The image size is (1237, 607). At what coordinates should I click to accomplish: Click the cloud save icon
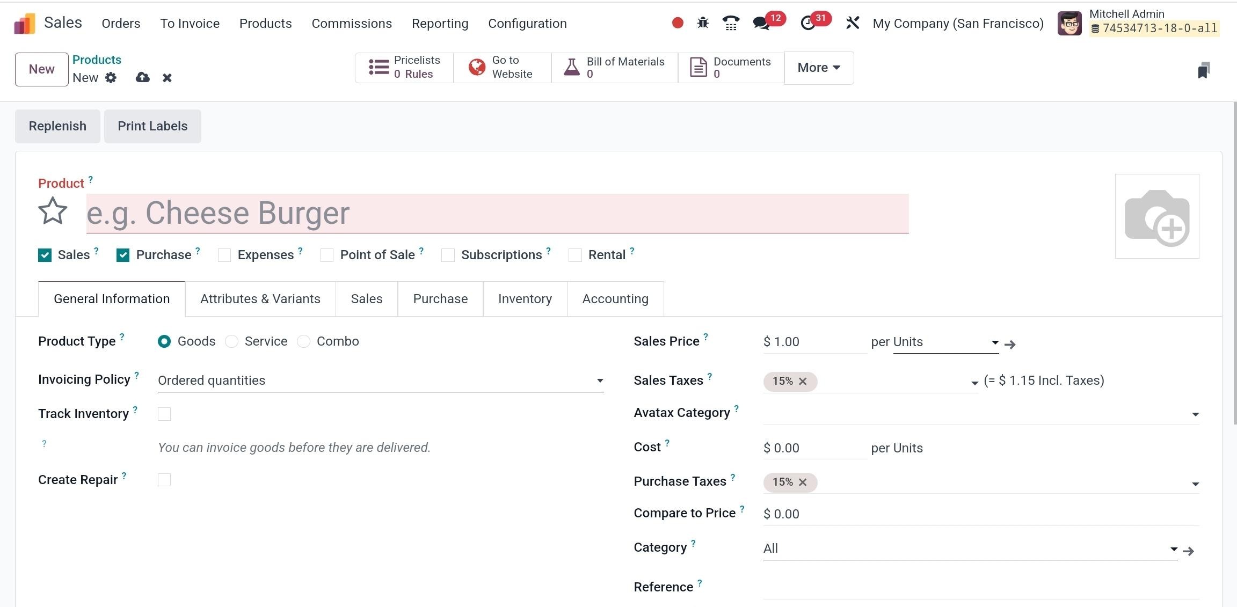point(142,78)
